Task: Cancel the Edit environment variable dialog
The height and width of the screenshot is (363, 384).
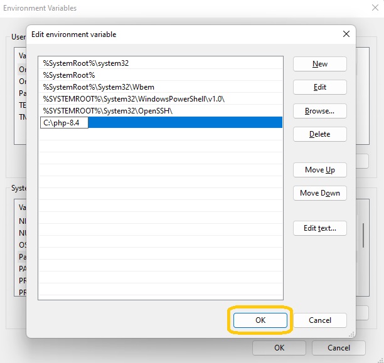Action: point(320,320)
